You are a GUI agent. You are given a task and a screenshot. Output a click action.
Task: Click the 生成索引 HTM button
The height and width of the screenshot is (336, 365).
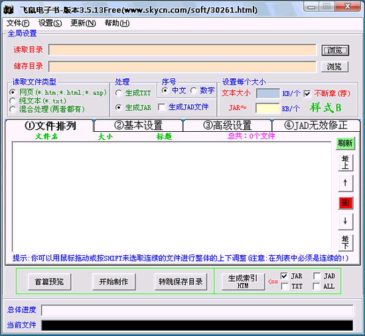pyautogui.click(x=243, y=282)
